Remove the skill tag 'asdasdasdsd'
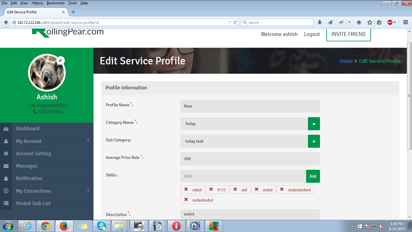412x232 pixels. pyautogui.click(x=186, y=200)
